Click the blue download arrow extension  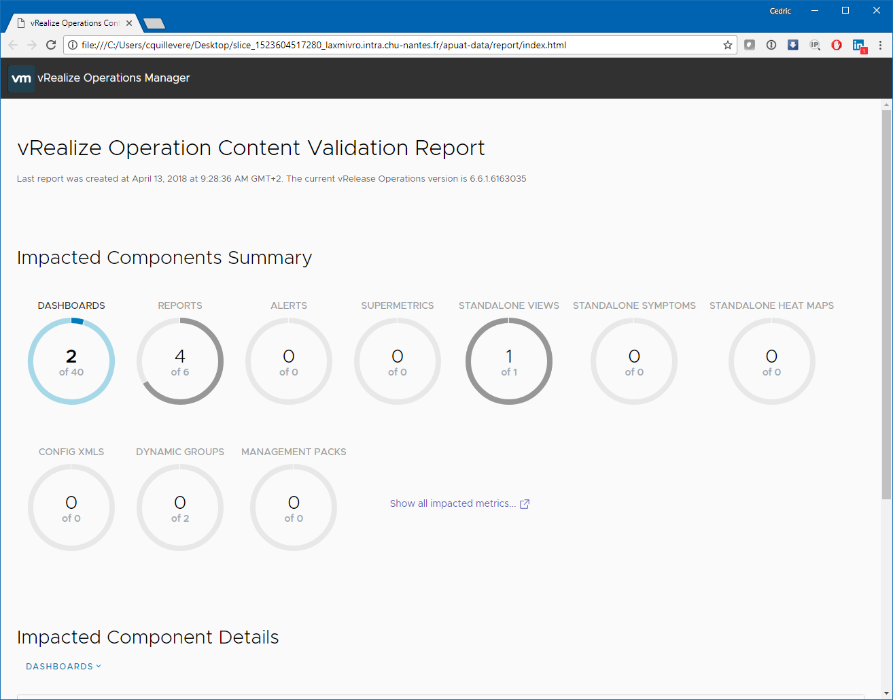792,45
